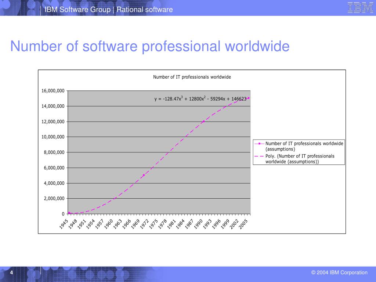
Task: Click the x-axis label 1981
Action: click(x=171, y=224)
